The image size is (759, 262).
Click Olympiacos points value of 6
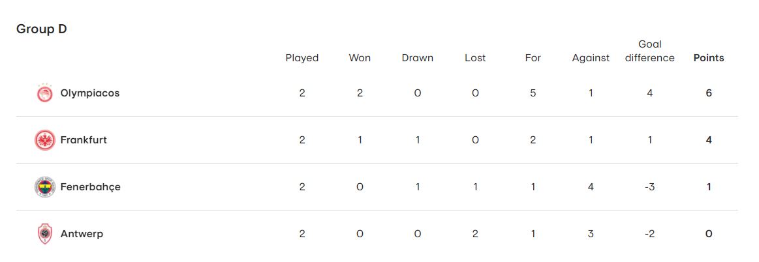[x=709, y=93]
